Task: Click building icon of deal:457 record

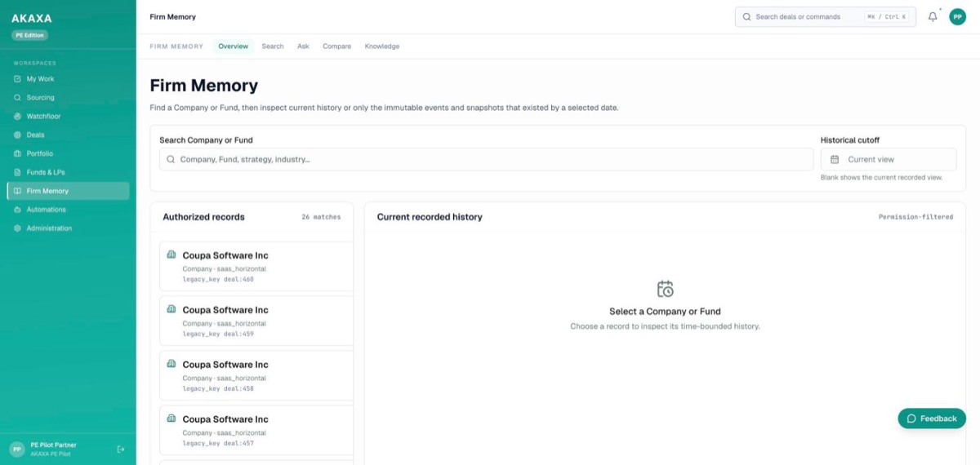Action: pyautogui.click(x=171, y=418)
